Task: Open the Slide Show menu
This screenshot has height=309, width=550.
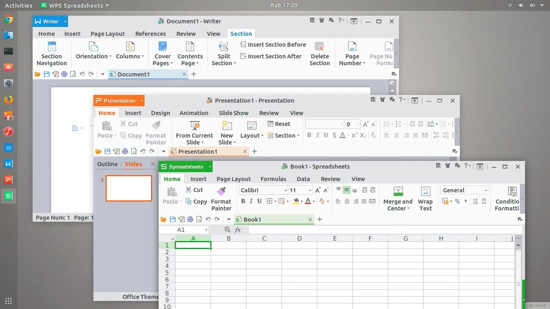Action: (x=234, y=113)
